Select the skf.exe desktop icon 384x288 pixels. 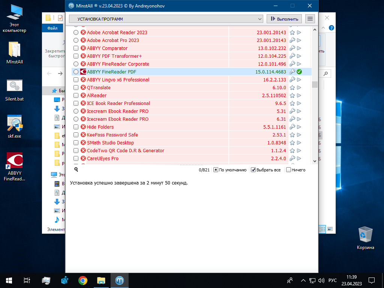(15, 126)
